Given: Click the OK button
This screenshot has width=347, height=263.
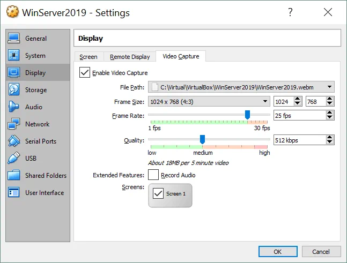Looking at the screenshot, I should (x=277, y=252).
